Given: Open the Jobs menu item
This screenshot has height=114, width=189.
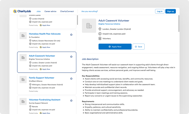Looking at the screenshot, I should pyautogui.click(x=39, y=11).
